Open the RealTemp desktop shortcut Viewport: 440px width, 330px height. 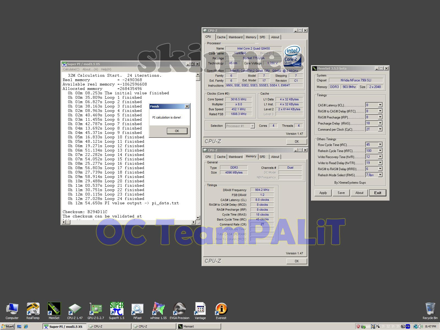(33, 311)
